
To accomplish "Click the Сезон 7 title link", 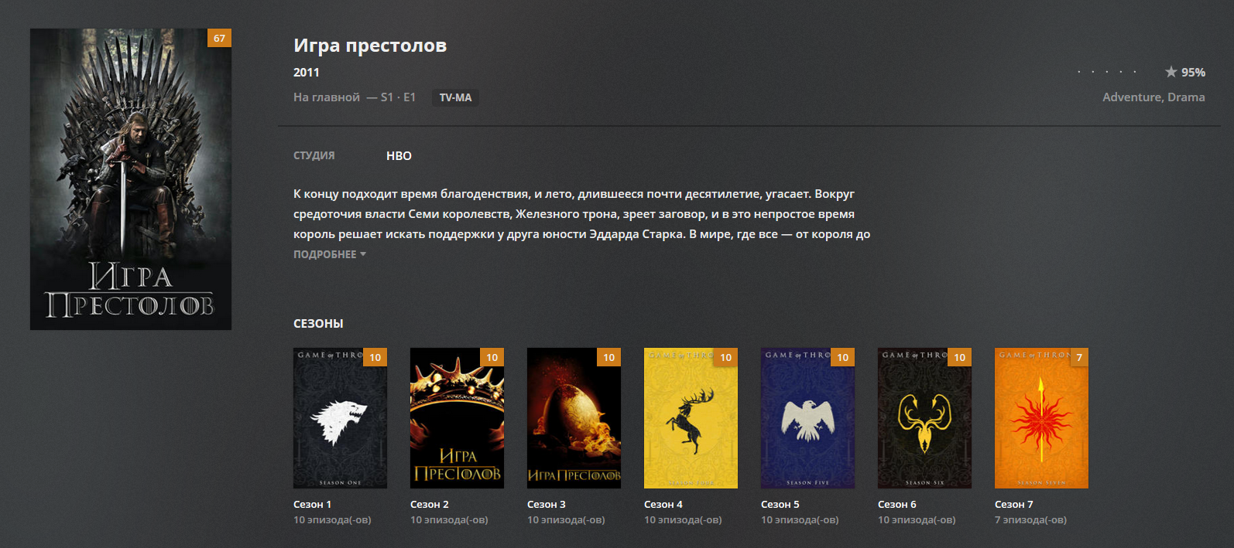I will click(x=1014, y=504).
